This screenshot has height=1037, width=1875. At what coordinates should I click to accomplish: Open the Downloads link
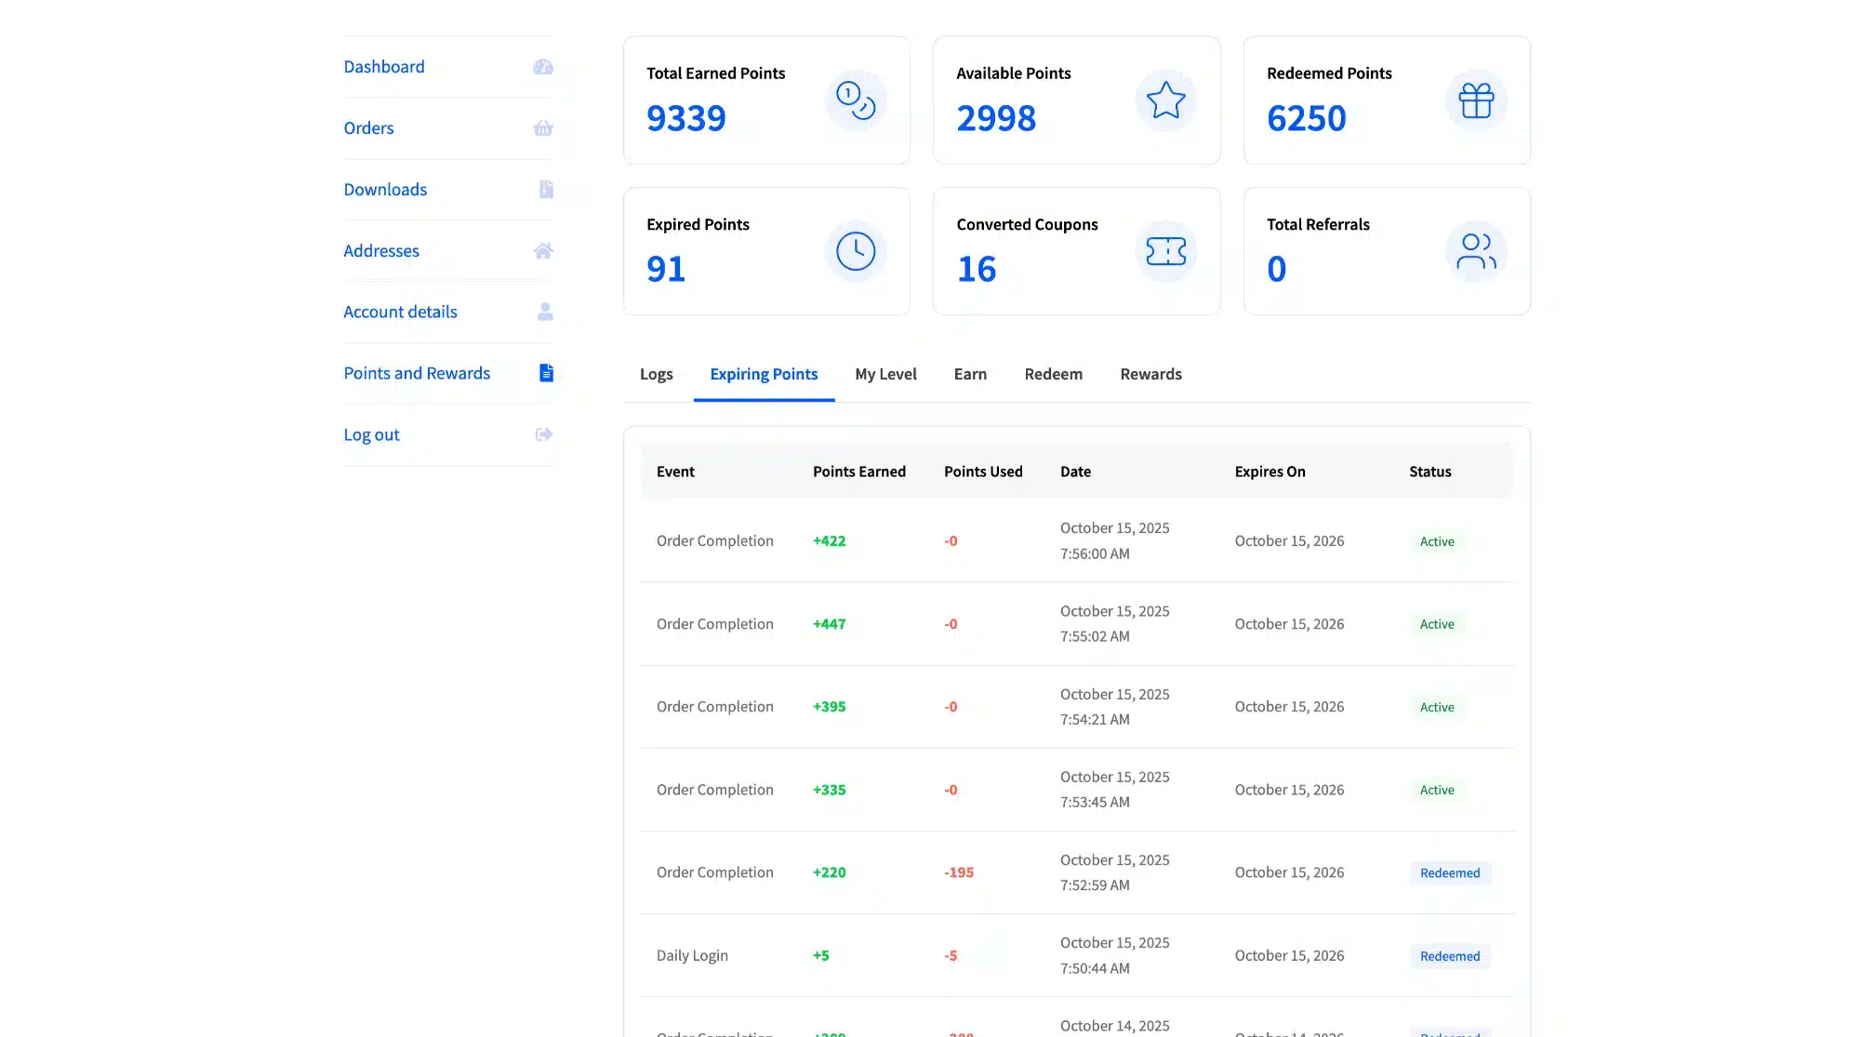click(385, 190)
